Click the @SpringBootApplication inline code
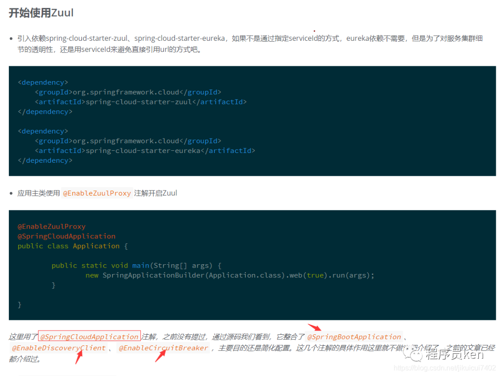The image size is (500, 376). point(354,337)
